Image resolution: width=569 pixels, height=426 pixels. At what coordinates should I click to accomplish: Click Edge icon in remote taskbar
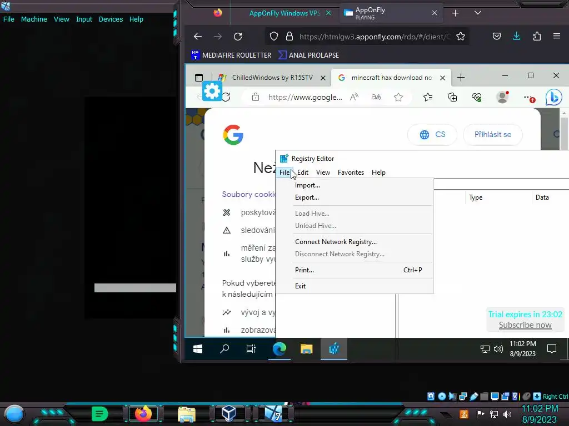[x=279, y=349]
